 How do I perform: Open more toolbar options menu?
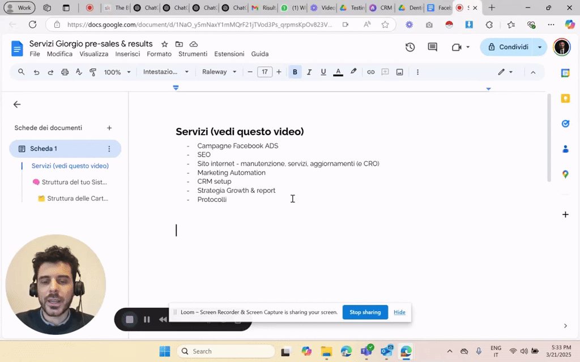pos(417,72)
